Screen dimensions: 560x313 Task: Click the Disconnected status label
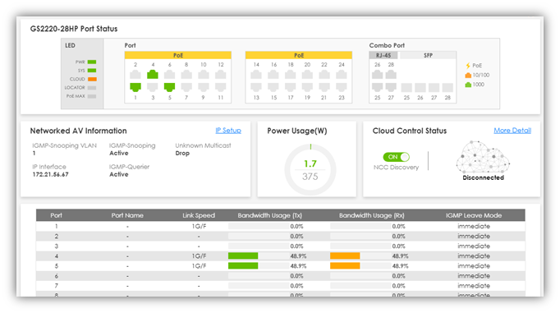(483, 178)
